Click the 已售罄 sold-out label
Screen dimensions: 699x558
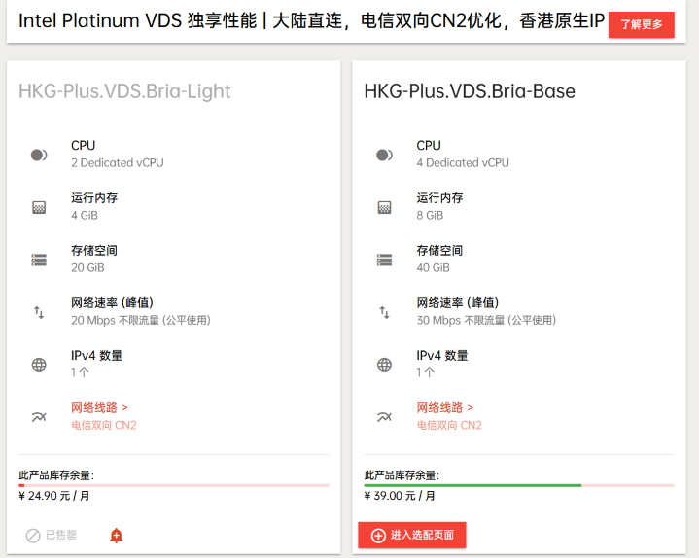[x=61, y=535]
